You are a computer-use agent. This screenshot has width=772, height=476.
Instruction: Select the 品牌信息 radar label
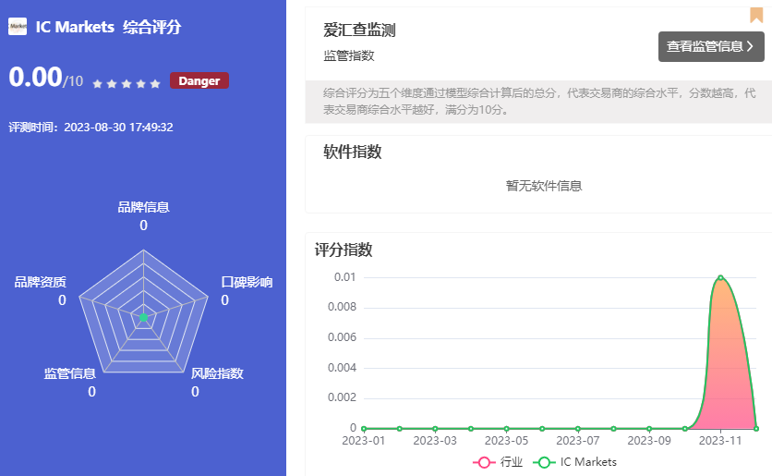pos(143,207)
